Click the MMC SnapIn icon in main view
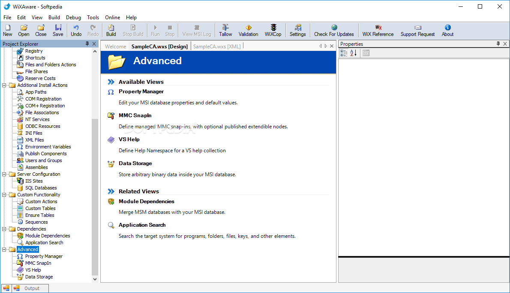This screenshot has height=293, width=510. (x=111, y=115)
